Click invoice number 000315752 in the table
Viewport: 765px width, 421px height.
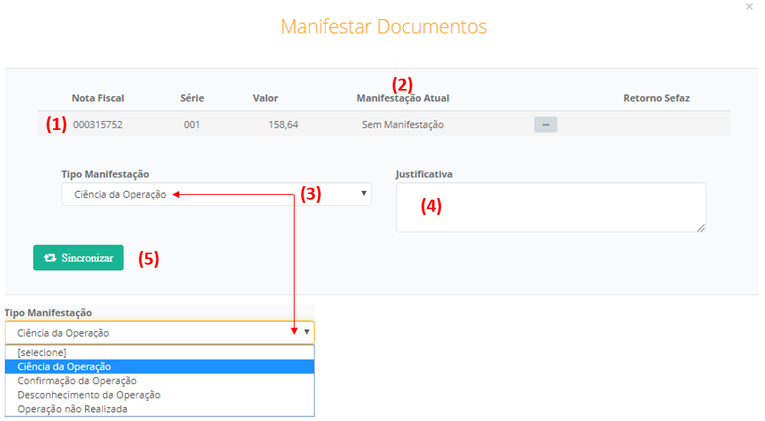pos(97,125)
